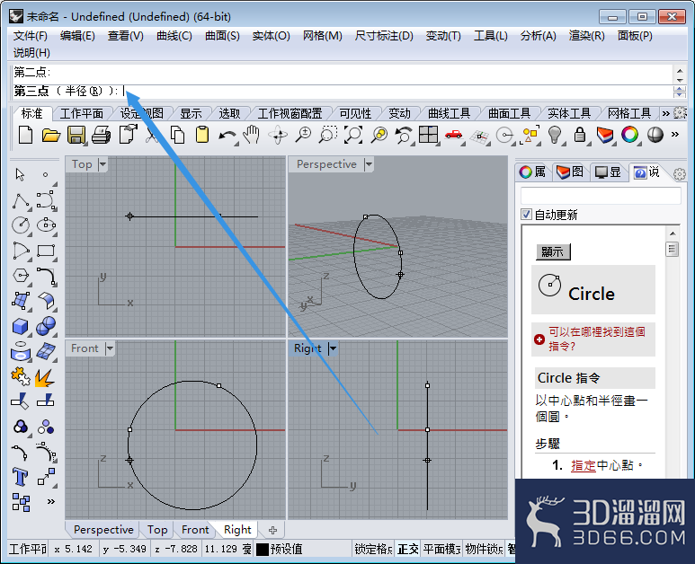Select the Circle tool in left sidebar
The width and height of the screenshot is (695, 564).
[21, 225]
